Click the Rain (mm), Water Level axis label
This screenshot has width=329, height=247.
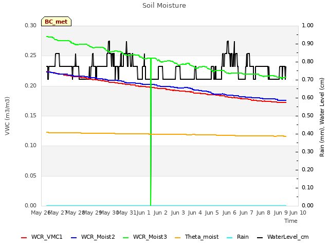pyautogui.click(x=322, y=117)
